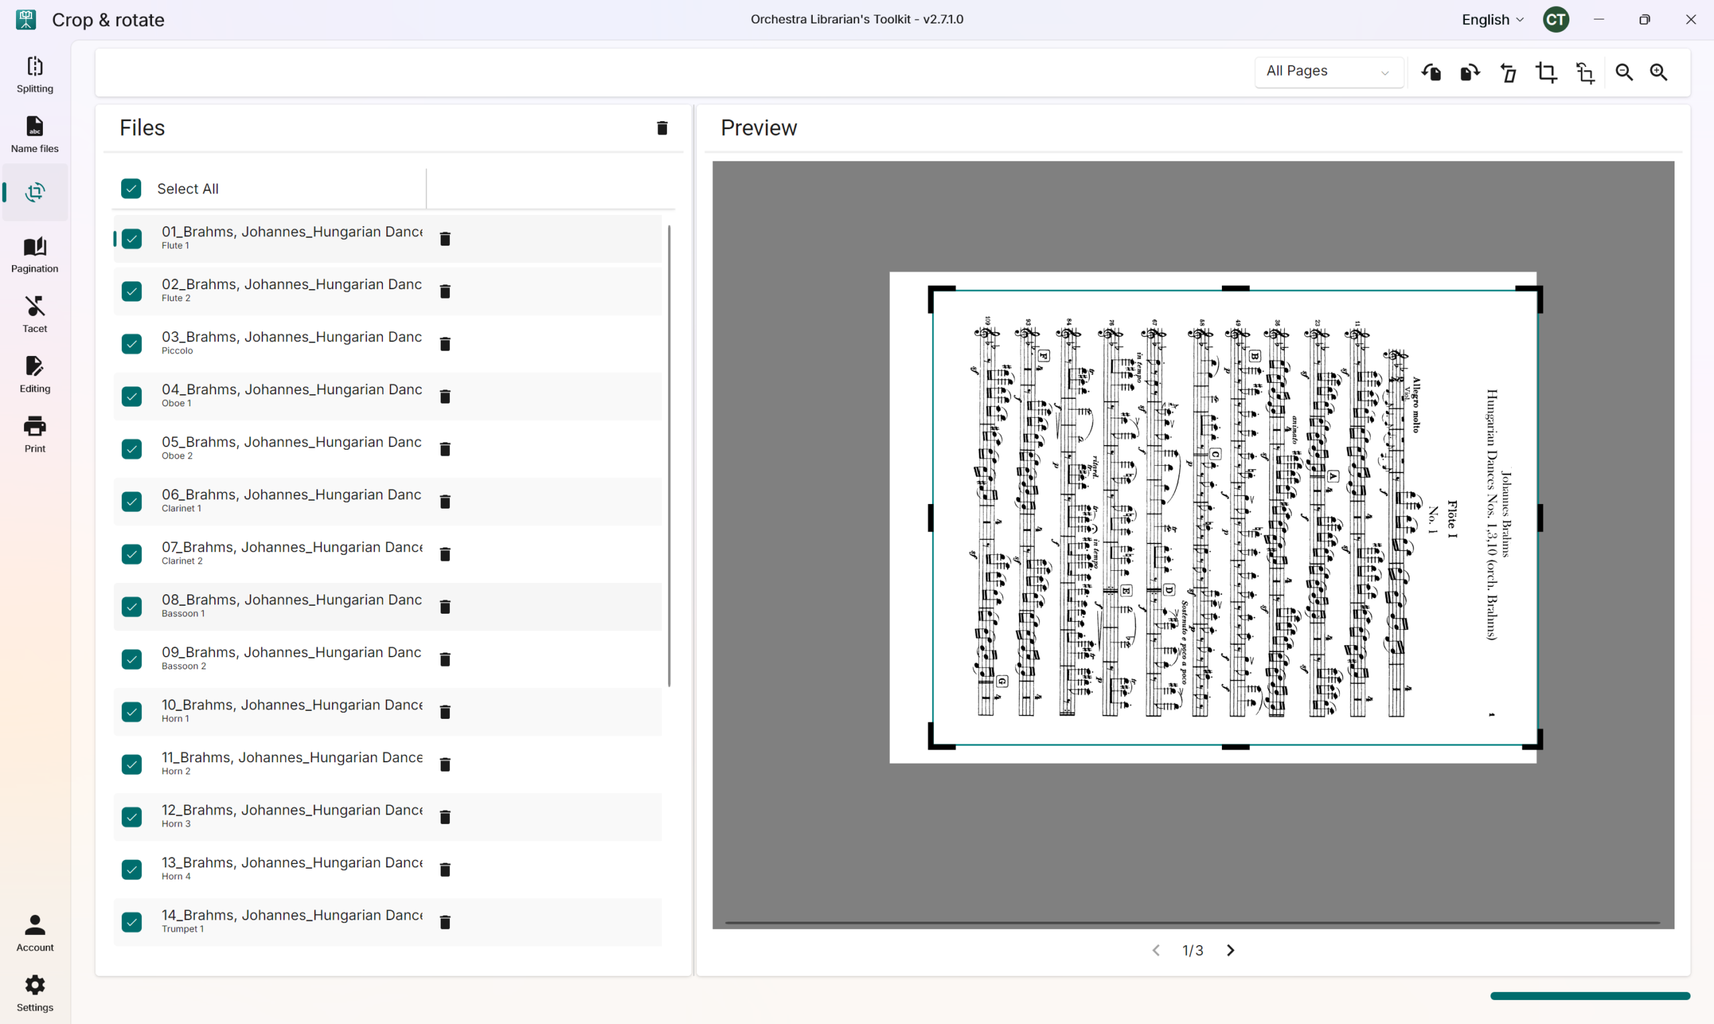This screenshot has width=1714, height=1024.
Task: Delete the Flute 1 file
Action: point(445,239)
